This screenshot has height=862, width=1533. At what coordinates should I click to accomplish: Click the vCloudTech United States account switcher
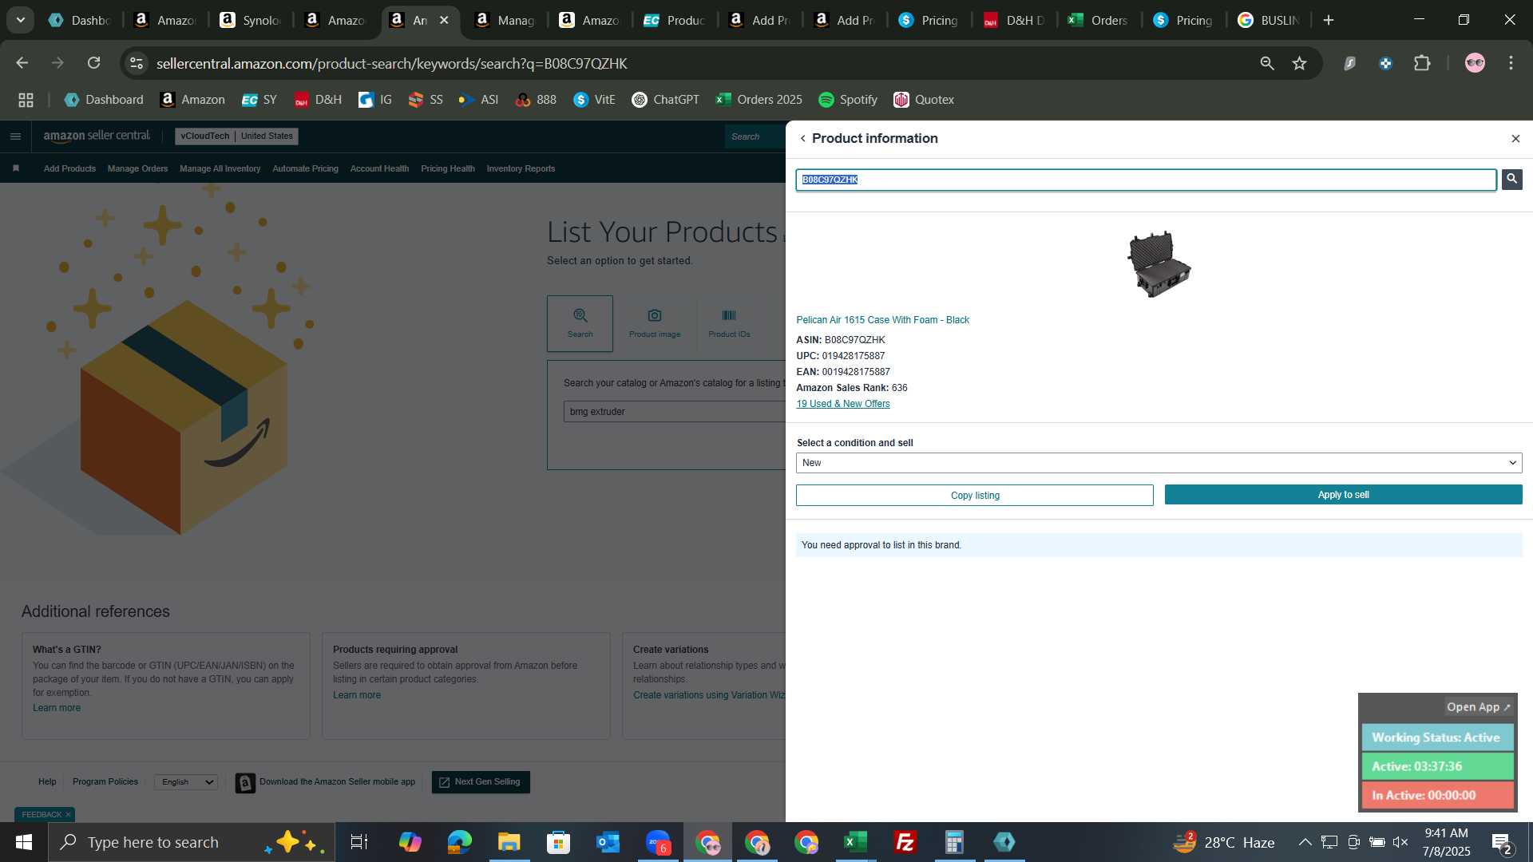click(x=236, y=136)
